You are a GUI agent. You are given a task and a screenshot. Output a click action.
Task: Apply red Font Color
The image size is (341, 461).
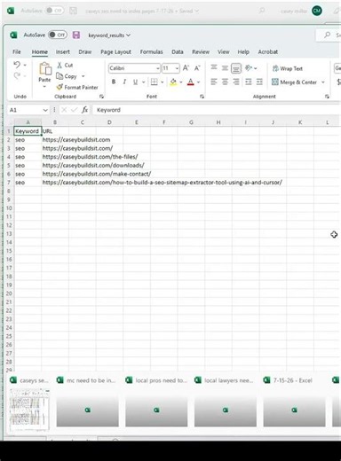coord(191,82)
